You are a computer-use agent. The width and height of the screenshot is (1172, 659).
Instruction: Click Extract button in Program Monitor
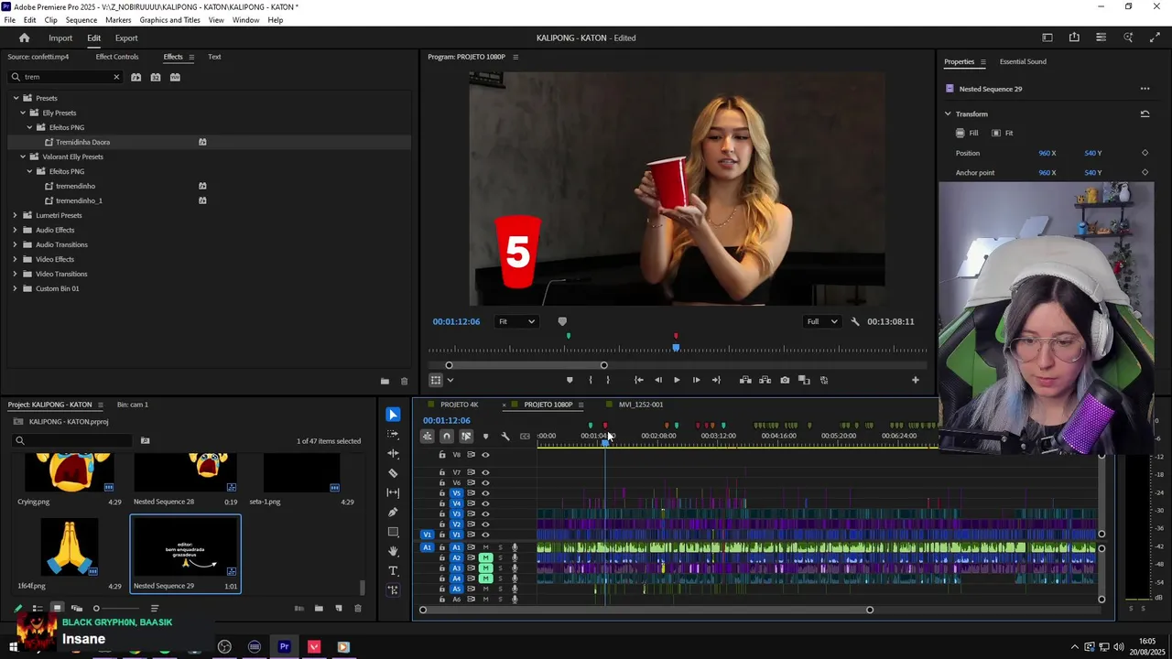[x=765, y=380]
